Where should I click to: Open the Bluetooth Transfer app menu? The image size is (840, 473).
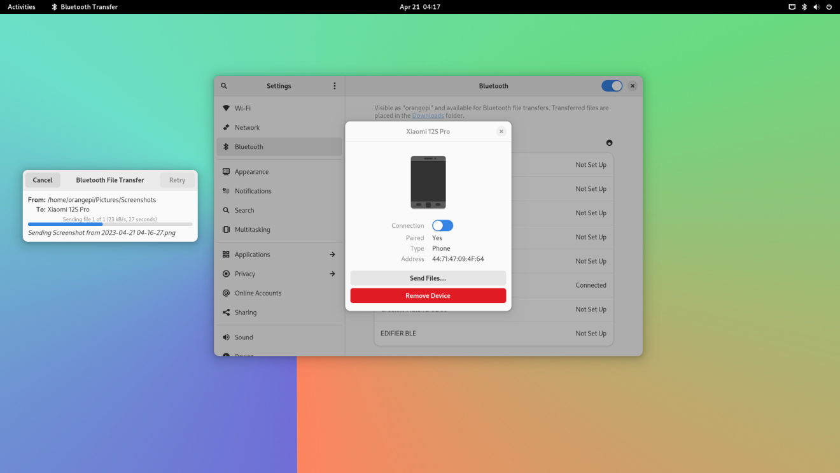click(x=85, y=7)
